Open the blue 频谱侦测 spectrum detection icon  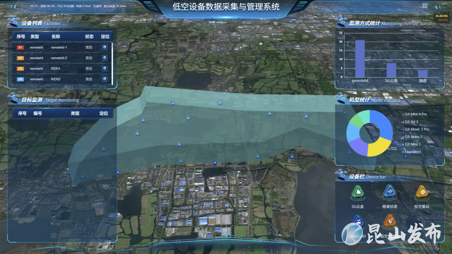[390, 192]
